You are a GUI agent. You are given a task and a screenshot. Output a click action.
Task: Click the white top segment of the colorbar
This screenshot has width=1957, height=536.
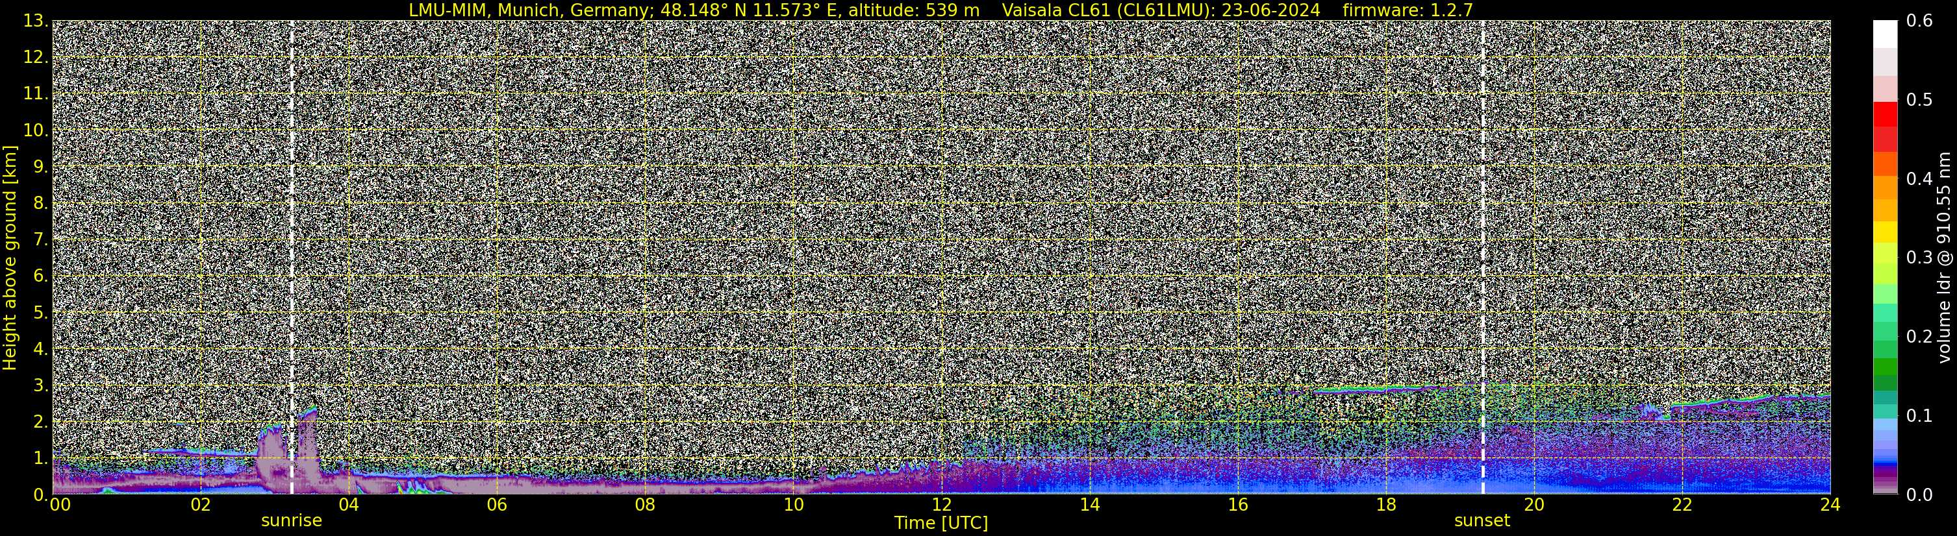1885,34
